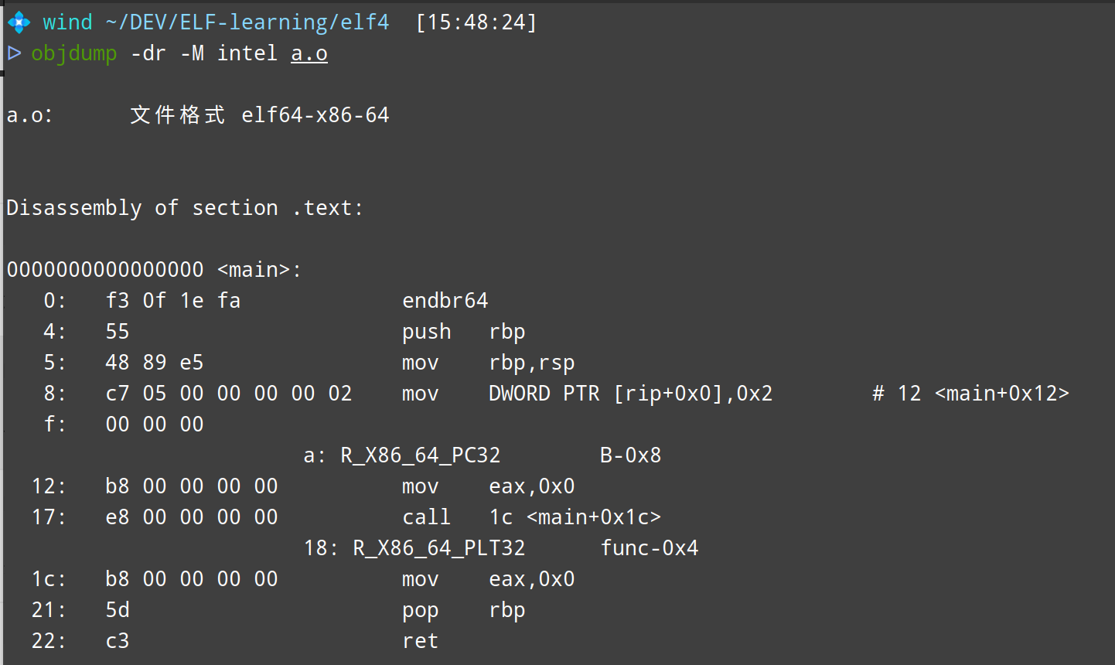Click the R_X86_64_PLT32 relocation entry
The width and height of the screenshot is (1115, 665).
click(439, 548)
